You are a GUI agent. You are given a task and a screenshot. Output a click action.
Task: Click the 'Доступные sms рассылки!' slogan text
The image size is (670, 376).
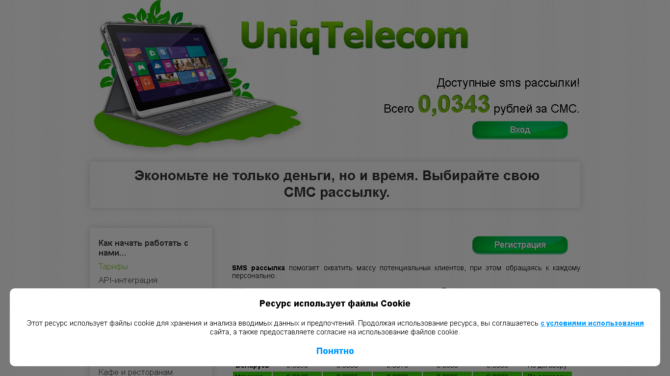508,83
